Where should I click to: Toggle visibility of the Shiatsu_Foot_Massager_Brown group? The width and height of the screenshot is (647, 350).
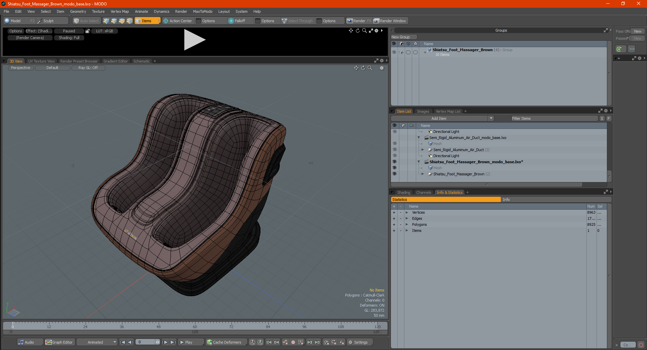coord(394,52)
